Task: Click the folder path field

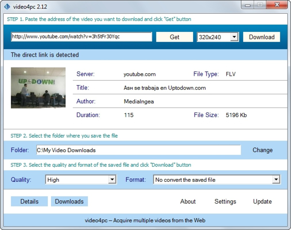Action: (x=139, y=150)
